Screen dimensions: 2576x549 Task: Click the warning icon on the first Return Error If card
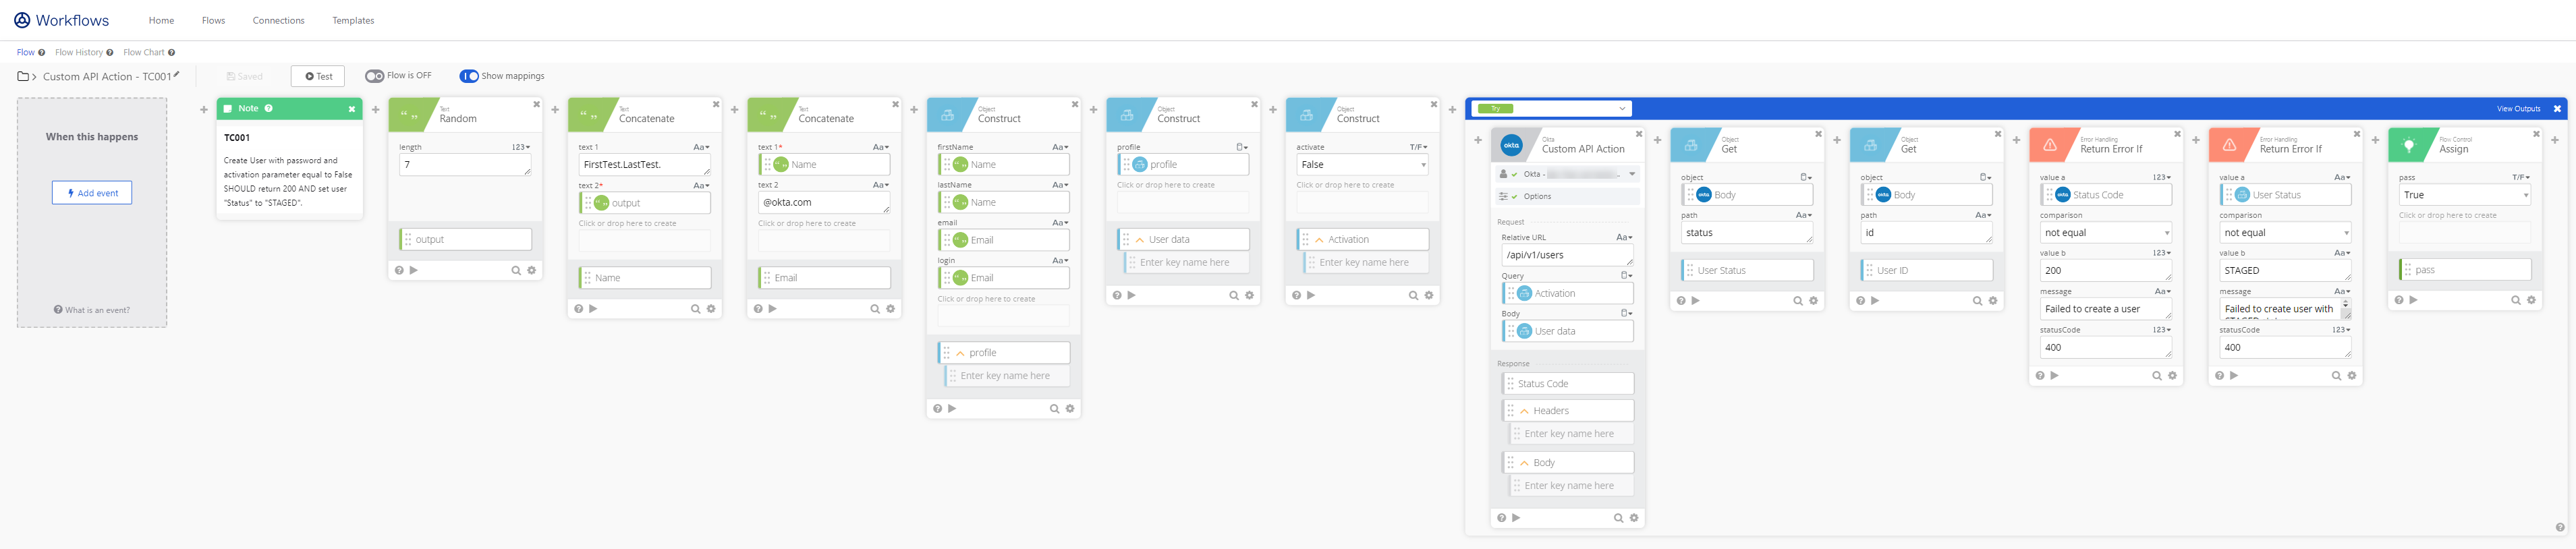[2049, 145]
